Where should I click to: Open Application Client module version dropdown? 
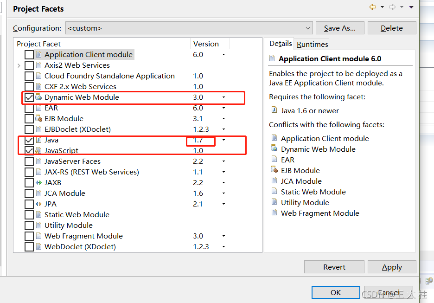coord(223,55)
